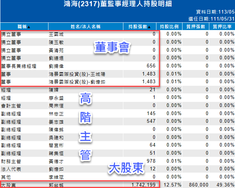Click the 持股比例 column header
Image resolution: width=235 pixels, height=188 pixels.
tap(169, 27)
